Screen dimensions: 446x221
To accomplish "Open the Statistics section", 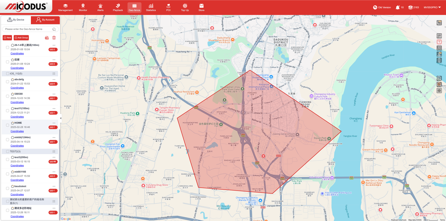I will point(151,7).
